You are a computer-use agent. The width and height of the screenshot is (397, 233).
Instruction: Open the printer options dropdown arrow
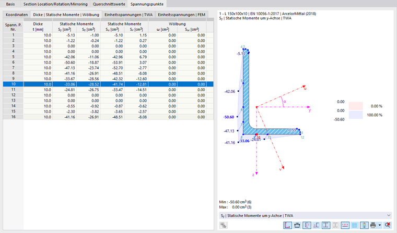click(380, 225)
